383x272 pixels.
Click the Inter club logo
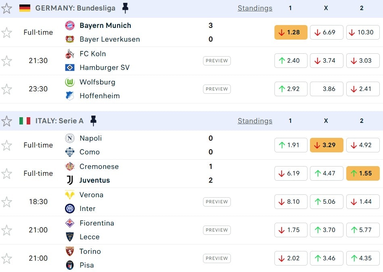tap(70, 209)
